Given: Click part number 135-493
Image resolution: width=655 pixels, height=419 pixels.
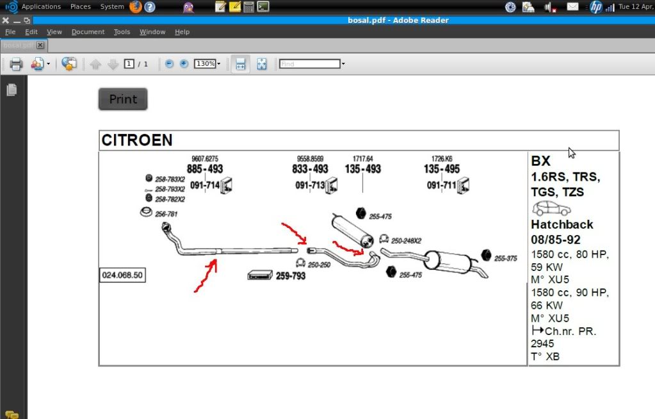Looking at the screenshot, I should point(362,169).
